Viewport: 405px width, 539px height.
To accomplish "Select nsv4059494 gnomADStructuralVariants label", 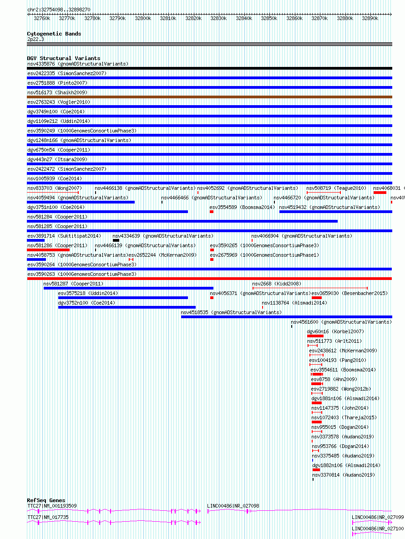I will coord(78,198).
